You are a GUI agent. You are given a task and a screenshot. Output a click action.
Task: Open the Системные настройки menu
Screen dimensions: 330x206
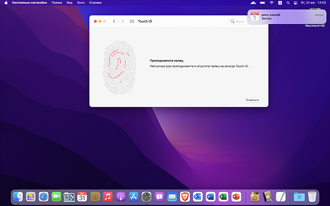[30, 3]
